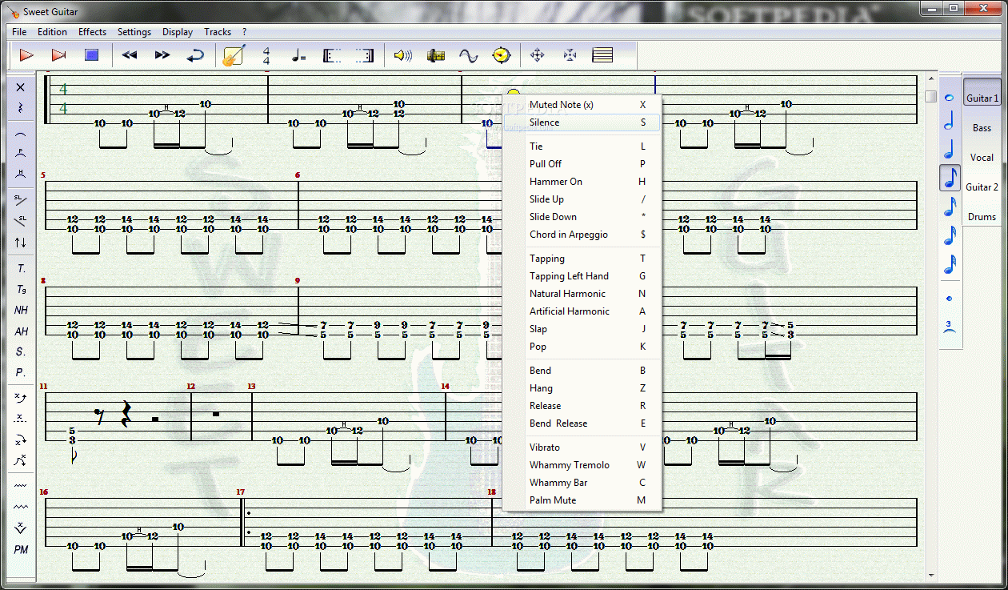This screenshot has width=1008, height=590.
Task: Switch to the Bass track tab
Action: (x=982, y=128)
